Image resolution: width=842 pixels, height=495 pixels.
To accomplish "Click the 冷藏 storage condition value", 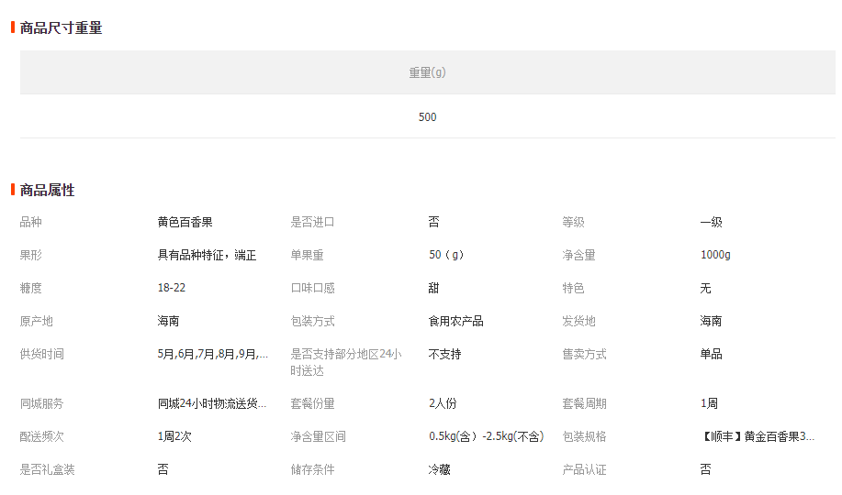I will tap(439, 470).
